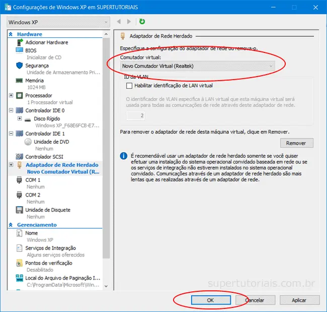Select the Alguns serviços oferecidos sub-item
Screen dimensions: 327x312
pos(55,255)
